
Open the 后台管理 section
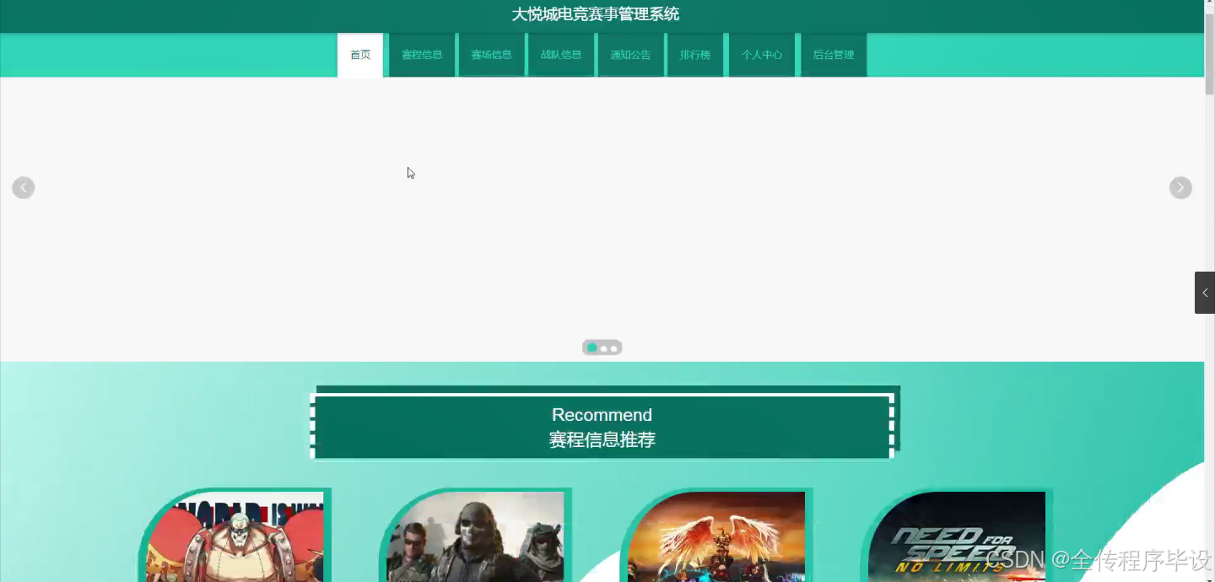point(833,54)
